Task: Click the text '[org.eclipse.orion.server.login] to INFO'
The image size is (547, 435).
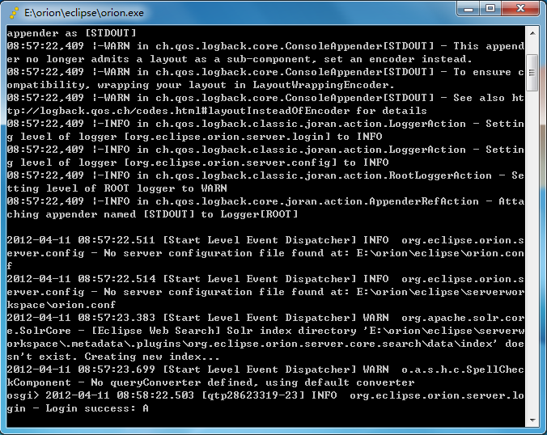Action: (253, 137)
